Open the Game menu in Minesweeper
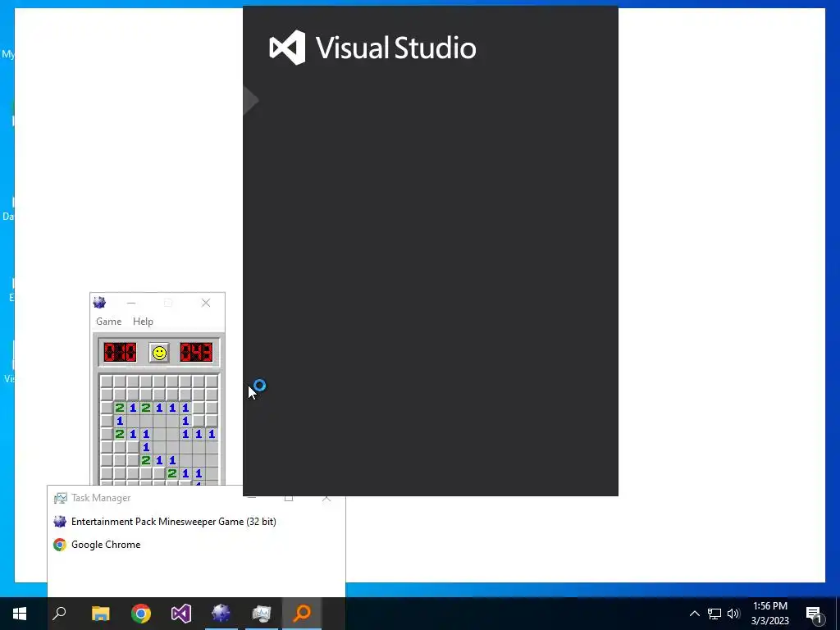840x630 pixels. 109,322
